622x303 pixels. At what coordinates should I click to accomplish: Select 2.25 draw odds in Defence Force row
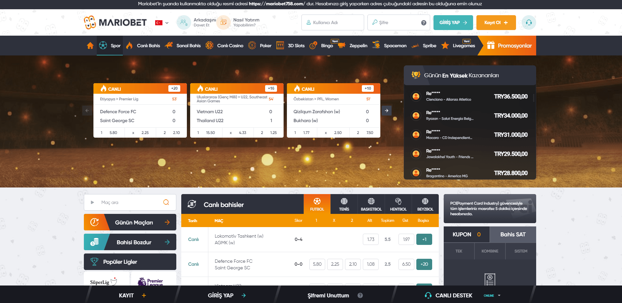(335, 264)
